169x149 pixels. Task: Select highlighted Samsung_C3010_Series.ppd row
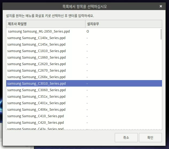click(84, 83)
